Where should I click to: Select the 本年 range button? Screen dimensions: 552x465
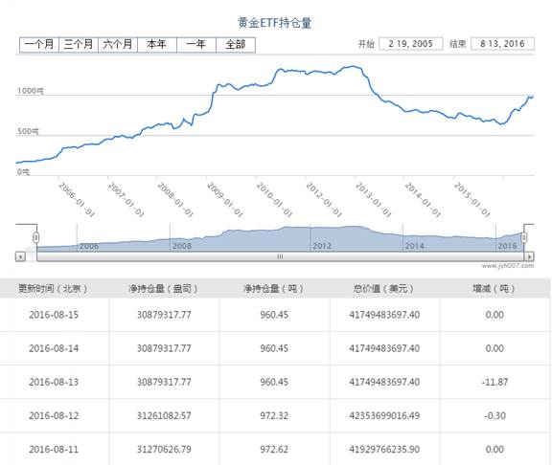coord(157,45)
